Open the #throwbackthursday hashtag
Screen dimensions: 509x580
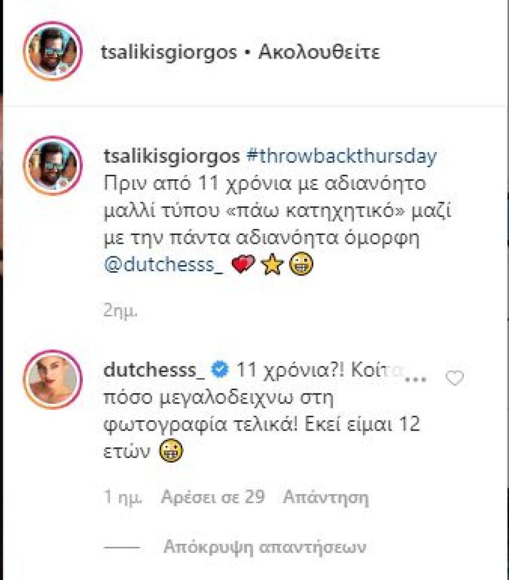point(342,156)
